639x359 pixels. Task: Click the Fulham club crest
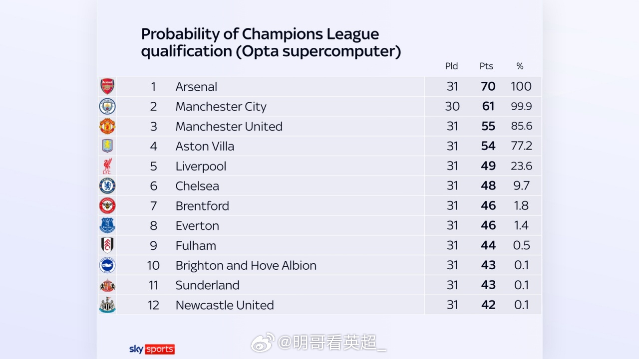pyautogui.click(x=107, y=245)
